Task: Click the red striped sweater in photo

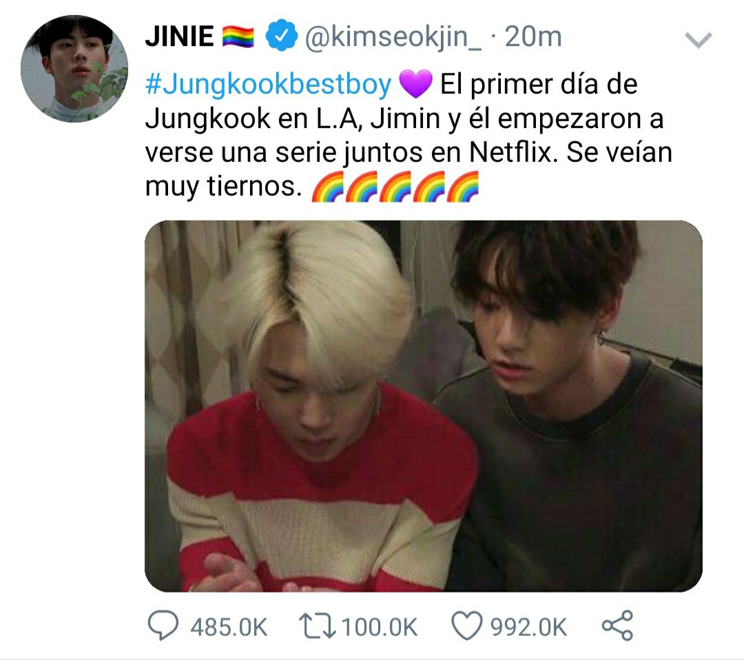Action: pos(318,493)
